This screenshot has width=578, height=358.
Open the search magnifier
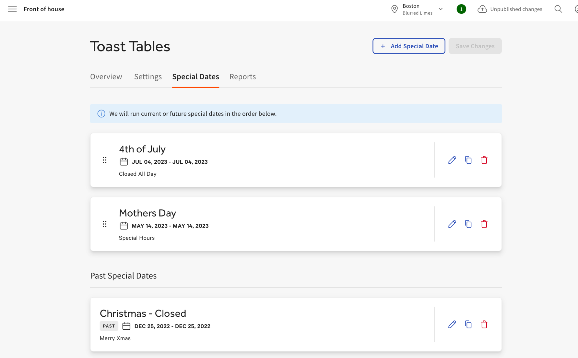(558, 9)
